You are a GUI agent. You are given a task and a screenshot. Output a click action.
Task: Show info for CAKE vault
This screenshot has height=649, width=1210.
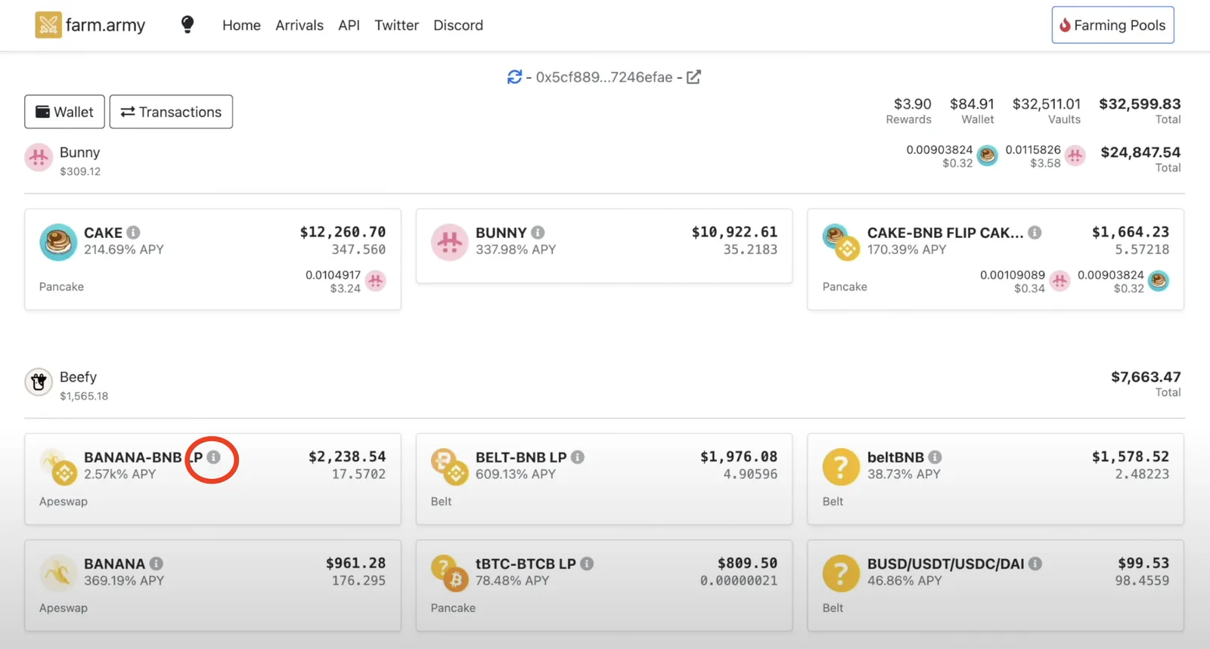pos(133,233)
